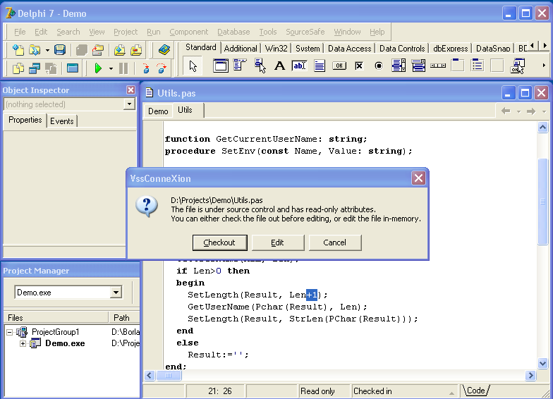Select the arrow pointer tool in the palette
This screenshot has height=399, width=553.
pyautogui.click(x=194, y=66)
